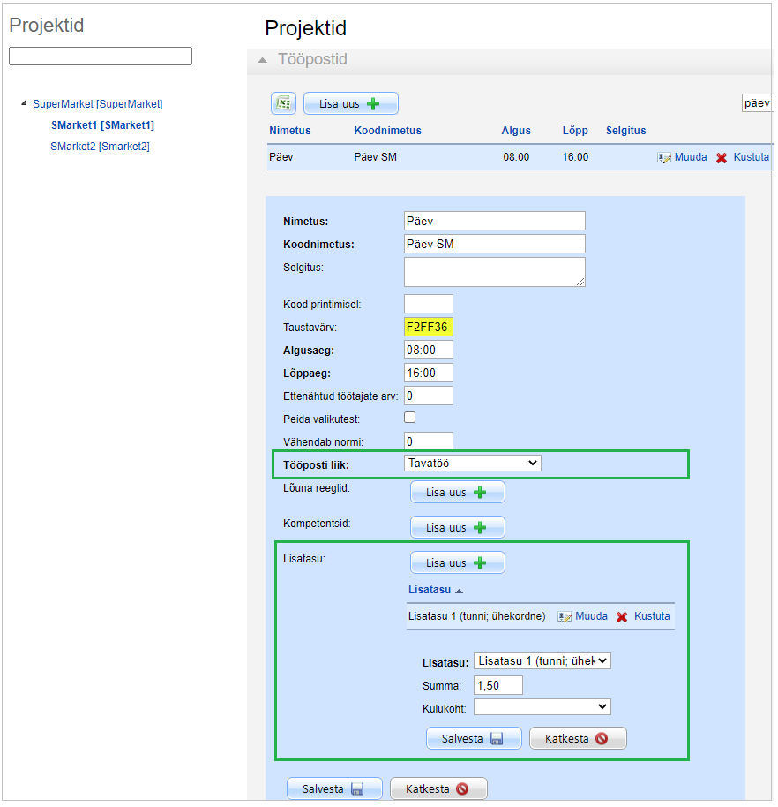Collapse the Tööpostid section

261,60
